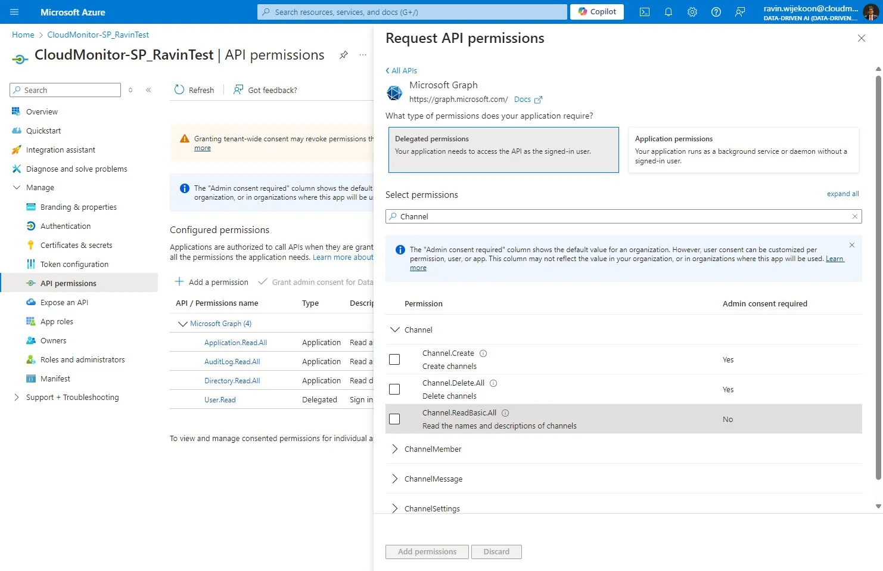Viewport: 883px width, 571px height.
Task: Open the Azure portal hamburger menu
Action: pos(14,12)
